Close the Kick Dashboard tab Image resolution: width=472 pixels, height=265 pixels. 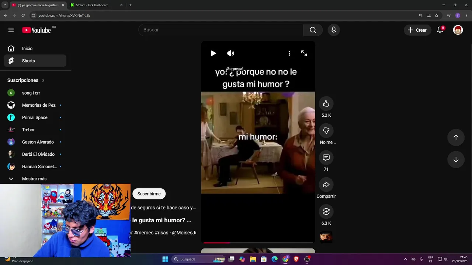click(x=121, y=5)
